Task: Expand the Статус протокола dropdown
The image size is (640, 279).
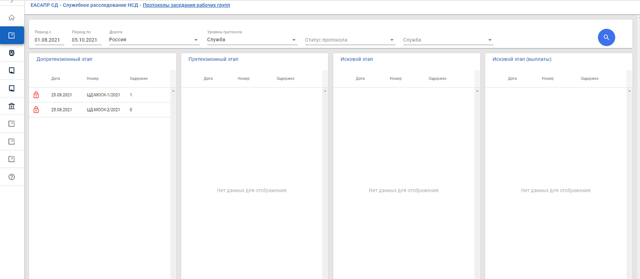Action: point(350,40)
